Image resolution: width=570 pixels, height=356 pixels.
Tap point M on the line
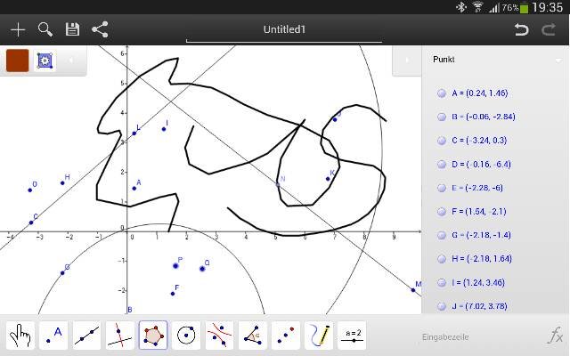click(x=413, y=290)
